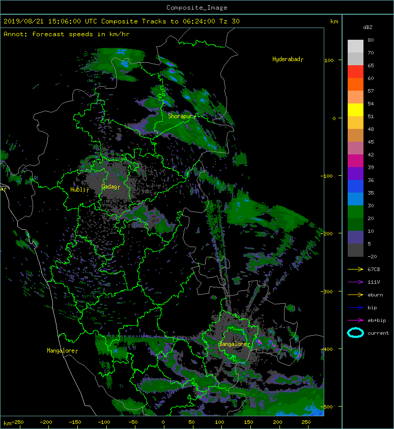Click the 111V purple arrow legend icon
Image resolution: width=394 pixels, height=429 pixels.
tap(355, 282)
